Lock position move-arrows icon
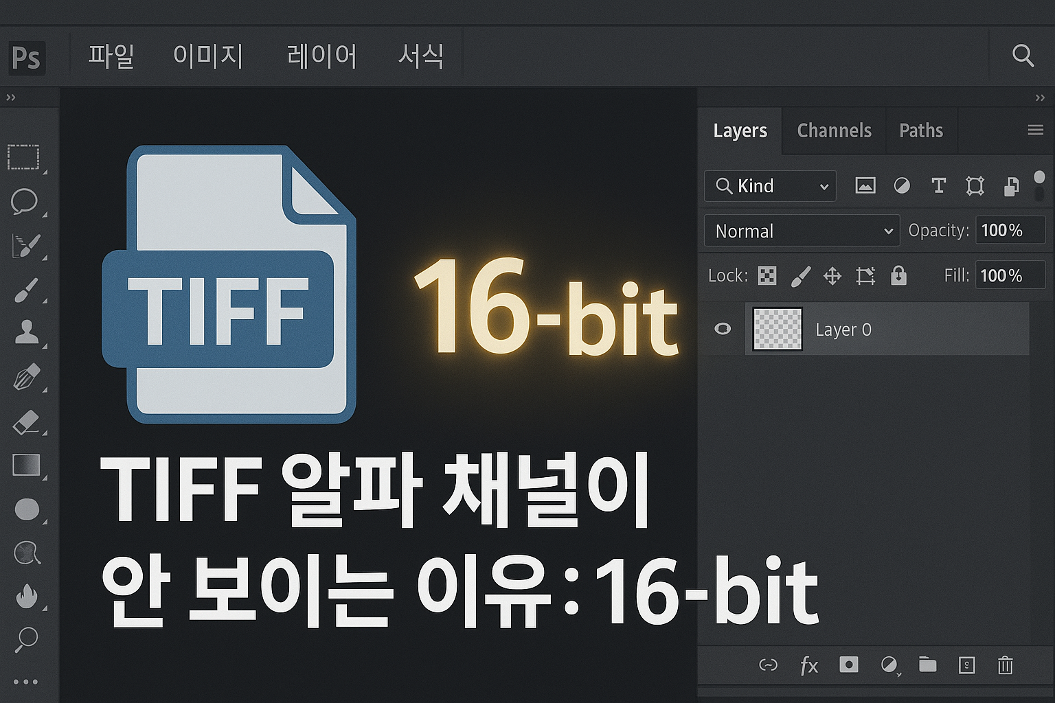Viewport: 1055px width, 703px height. tap(832, 276)
